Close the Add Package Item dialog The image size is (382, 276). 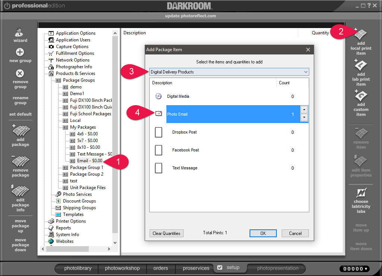308,50
